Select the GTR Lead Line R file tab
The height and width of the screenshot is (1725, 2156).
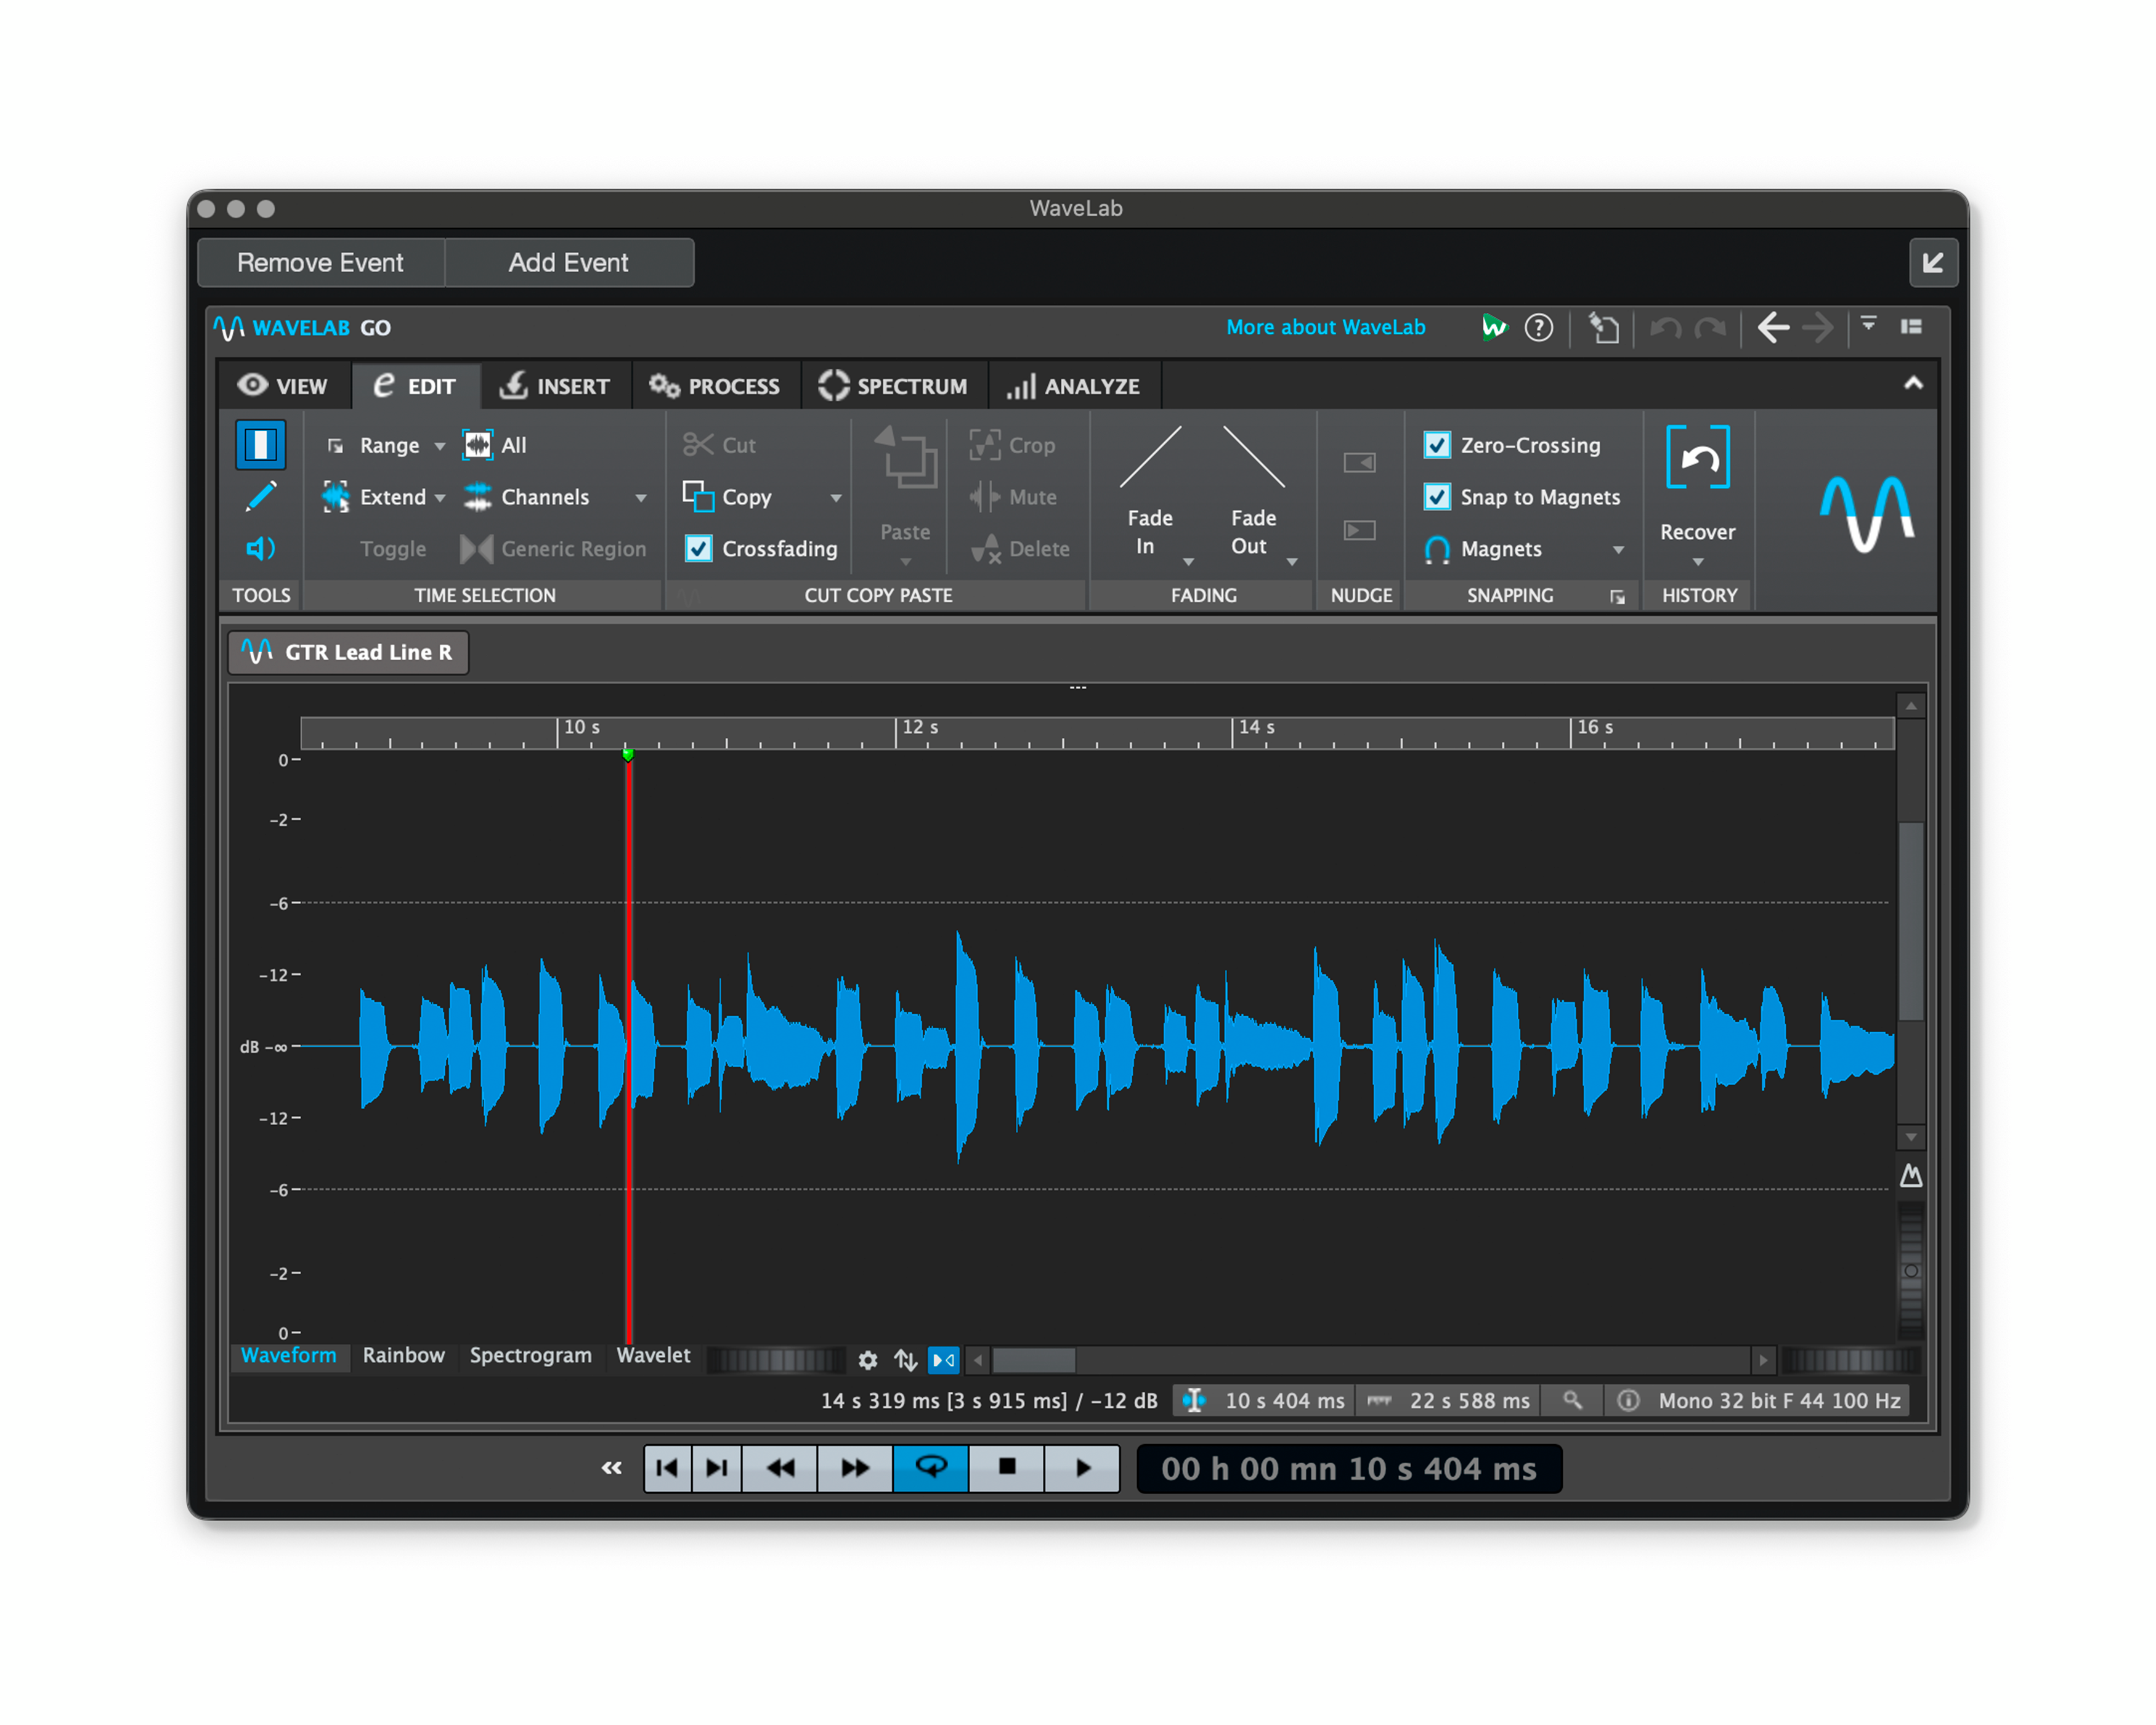348,652
